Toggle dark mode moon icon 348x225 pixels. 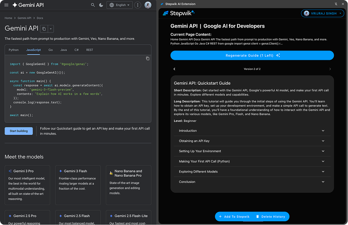coord(101,5)
